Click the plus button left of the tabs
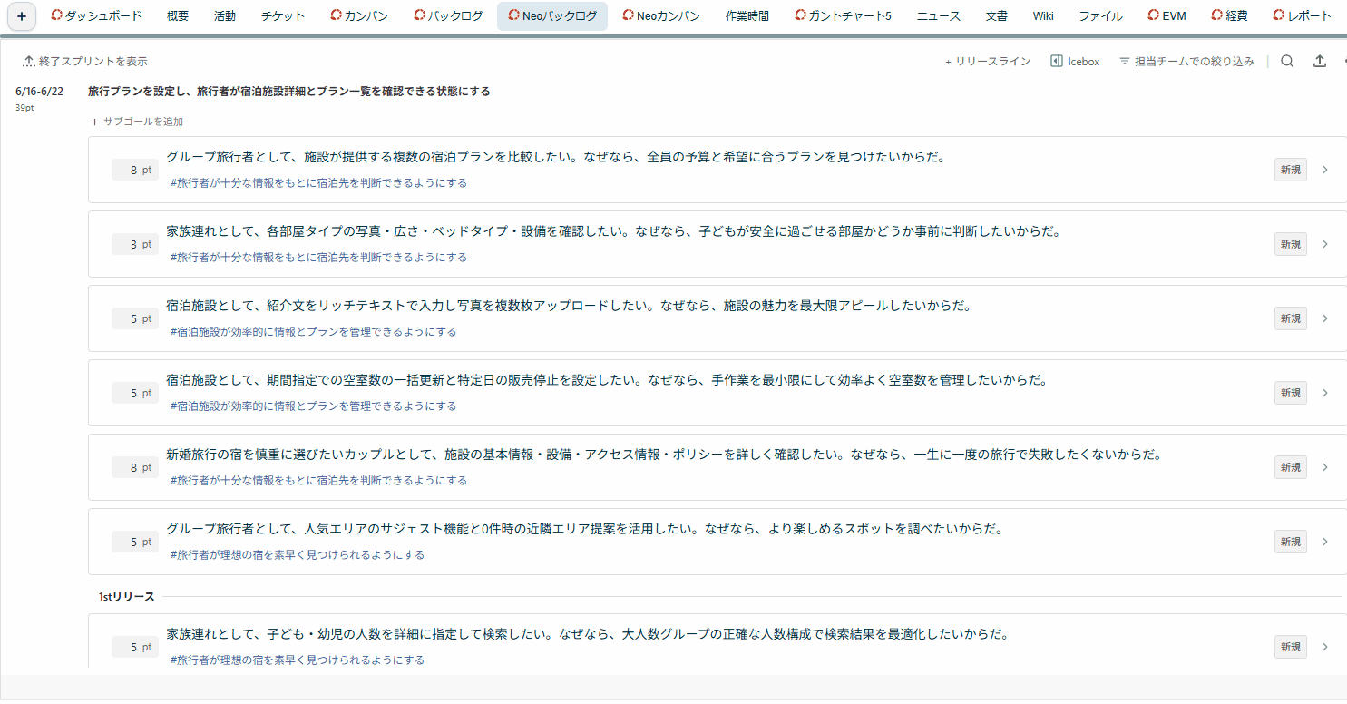This screenshot has height=704, width=1347. 22,15
